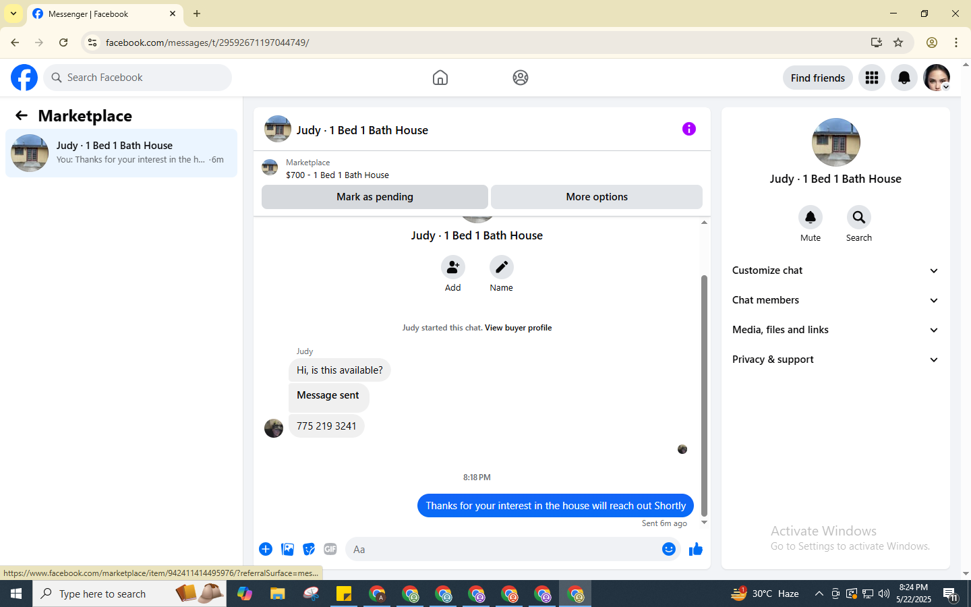Click the Add people icon in the chat
This screenshot has width=971, height=607.
[x=453, y=267]
